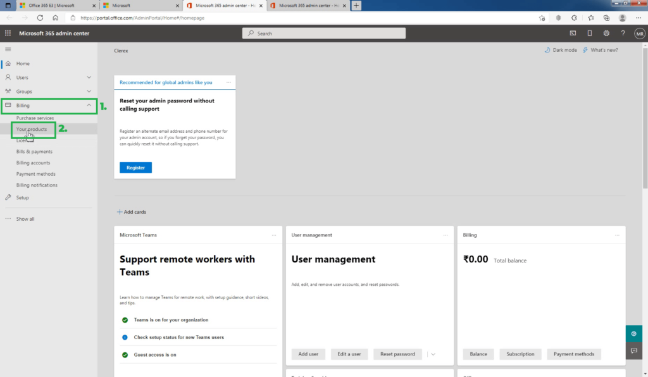Open the browser favorites list icon
Viewport: 648px width, 377px height.
coord(591,18)
